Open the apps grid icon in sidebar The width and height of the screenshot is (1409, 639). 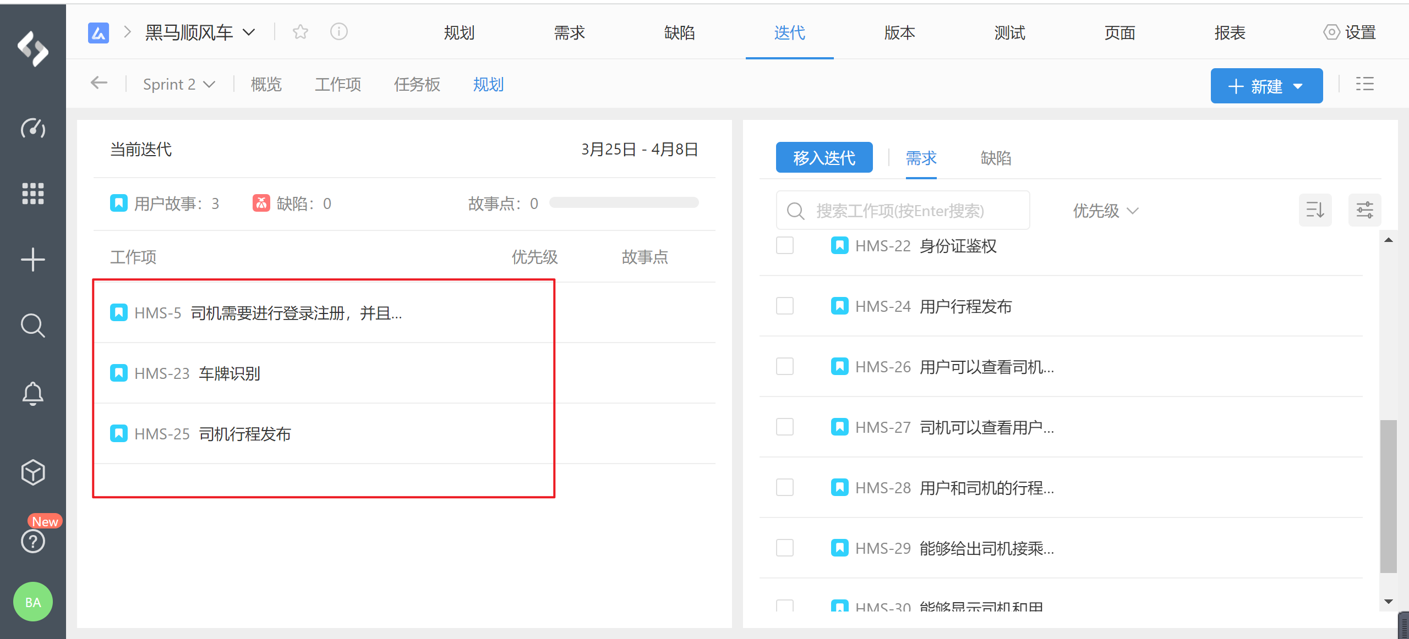(33, 194)
